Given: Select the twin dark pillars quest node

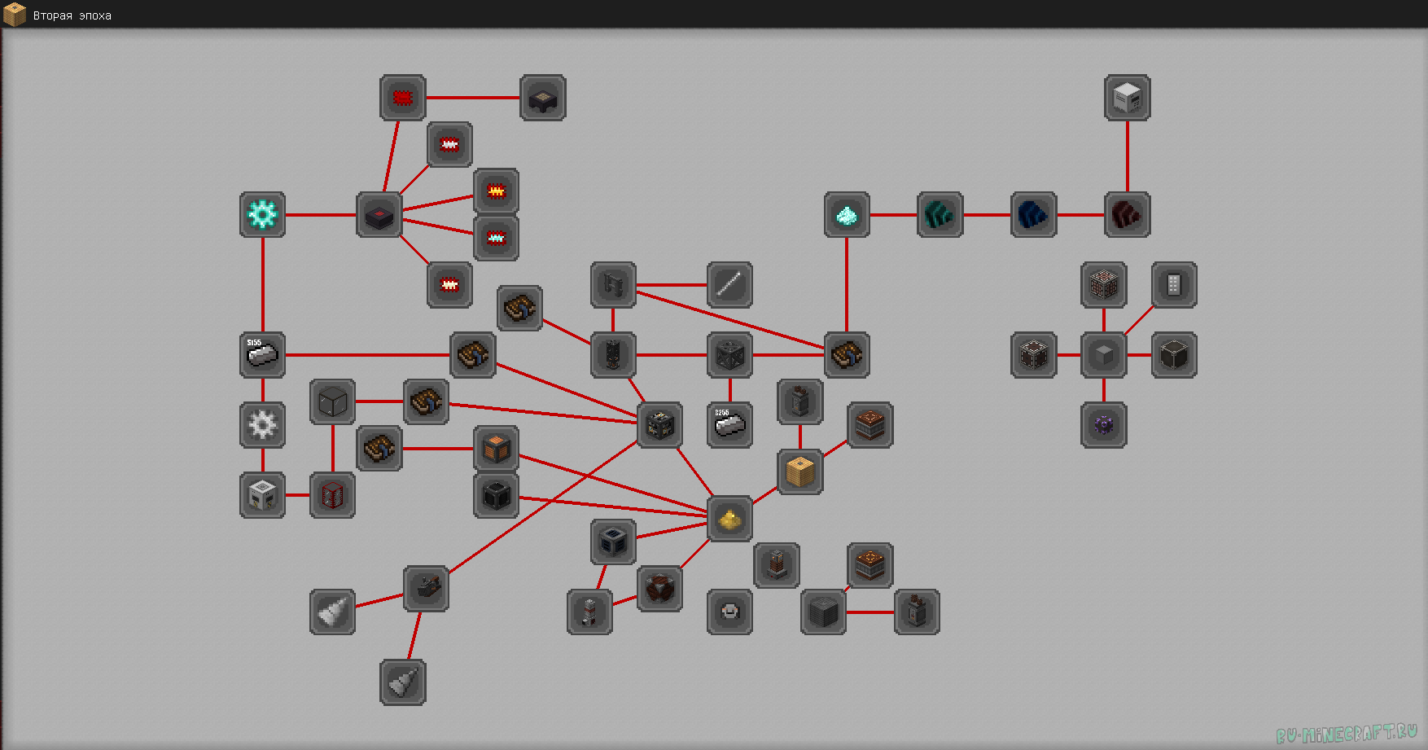Looking at the screenshot, I should (x=613, y=285).
